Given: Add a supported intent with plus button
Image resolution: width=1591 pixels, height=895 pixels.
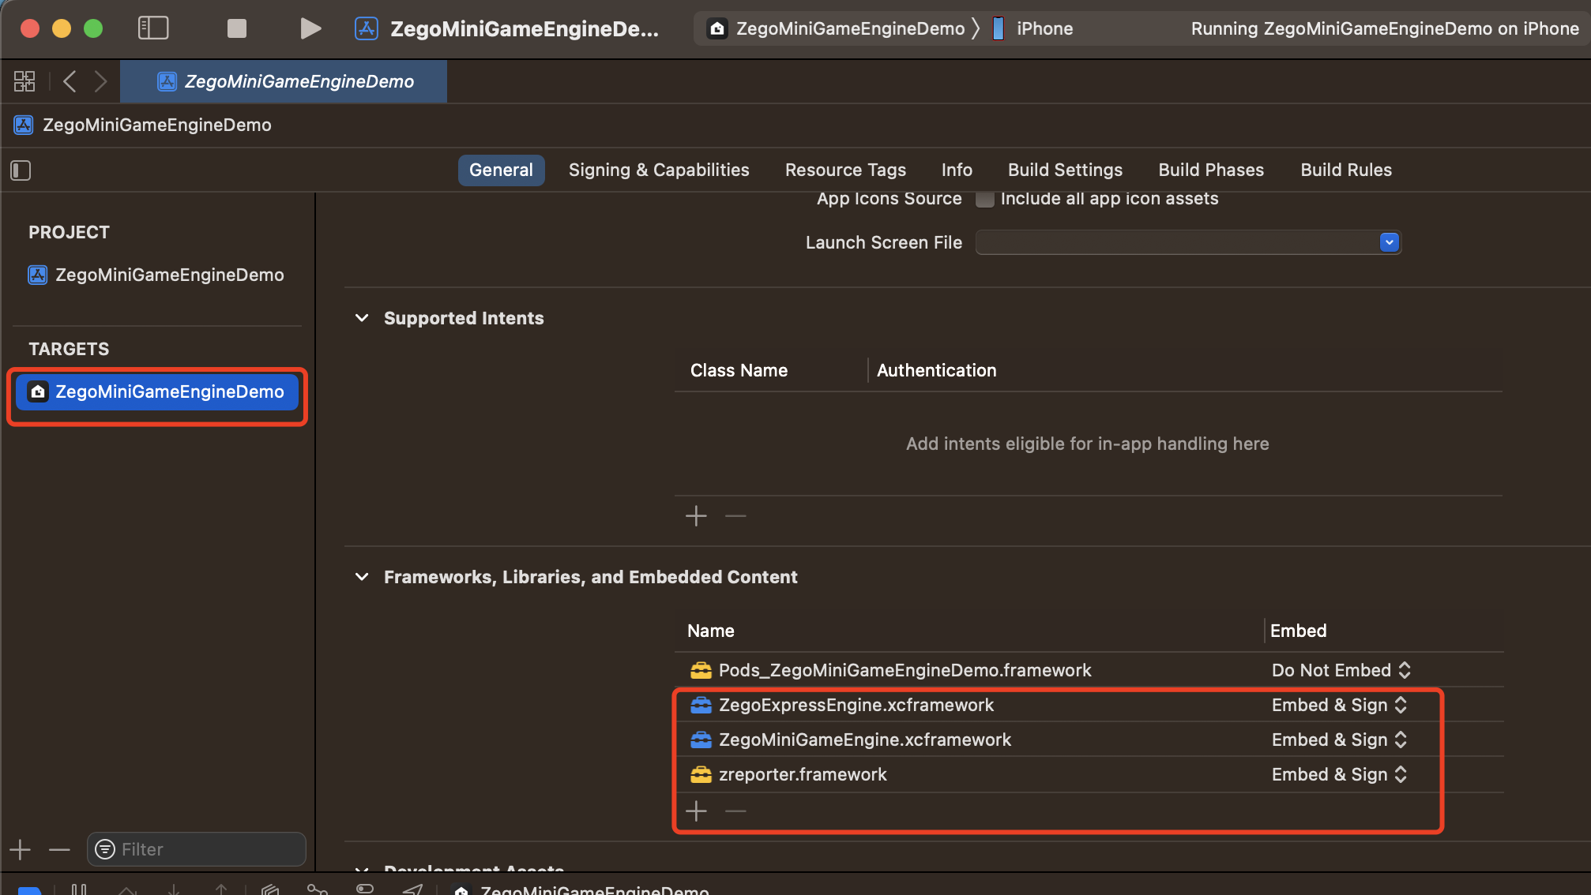Looking at the screenshot, I should click(696, 516).
